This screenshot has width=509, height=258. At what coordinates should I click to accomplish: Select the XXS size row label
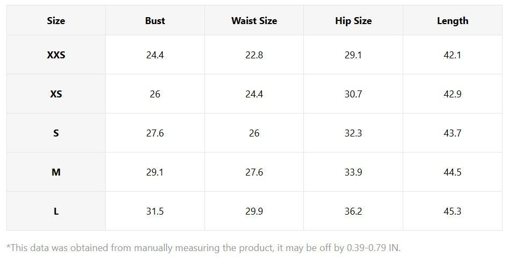click(56, 55)
